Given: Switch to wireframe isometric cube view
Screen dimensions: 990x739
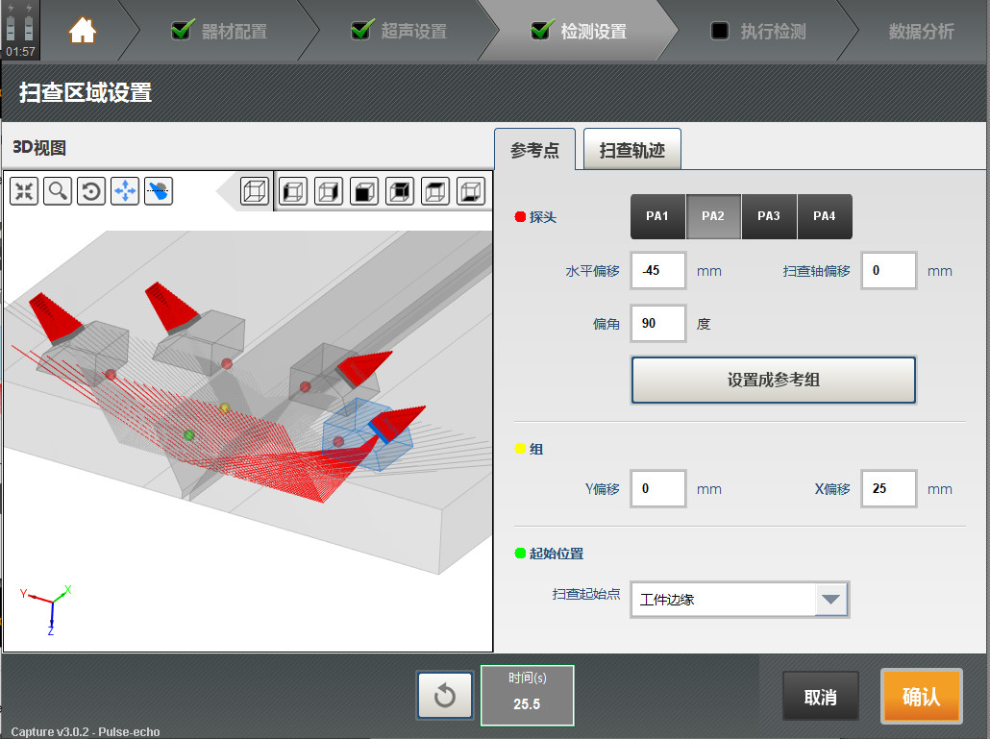Looking at the screenshot, I should click(255, 191).
